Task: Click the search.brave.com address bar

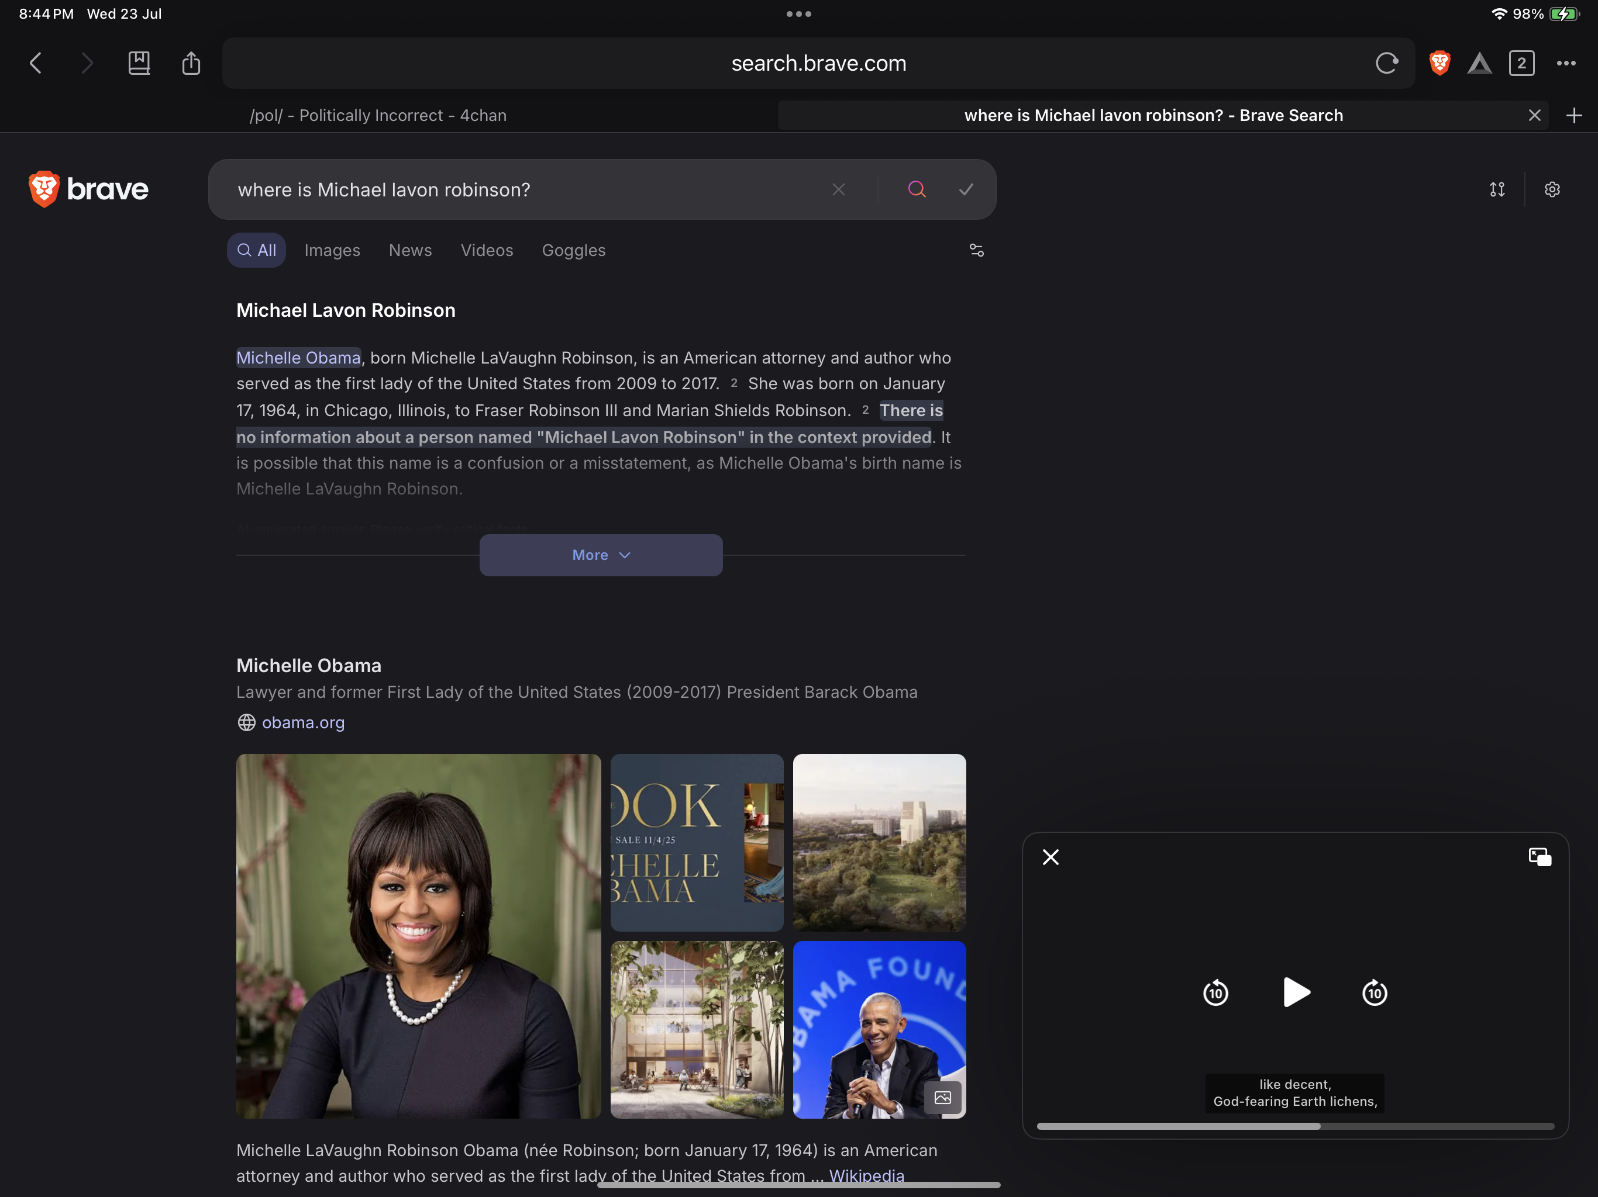Action: coord(818,64)
